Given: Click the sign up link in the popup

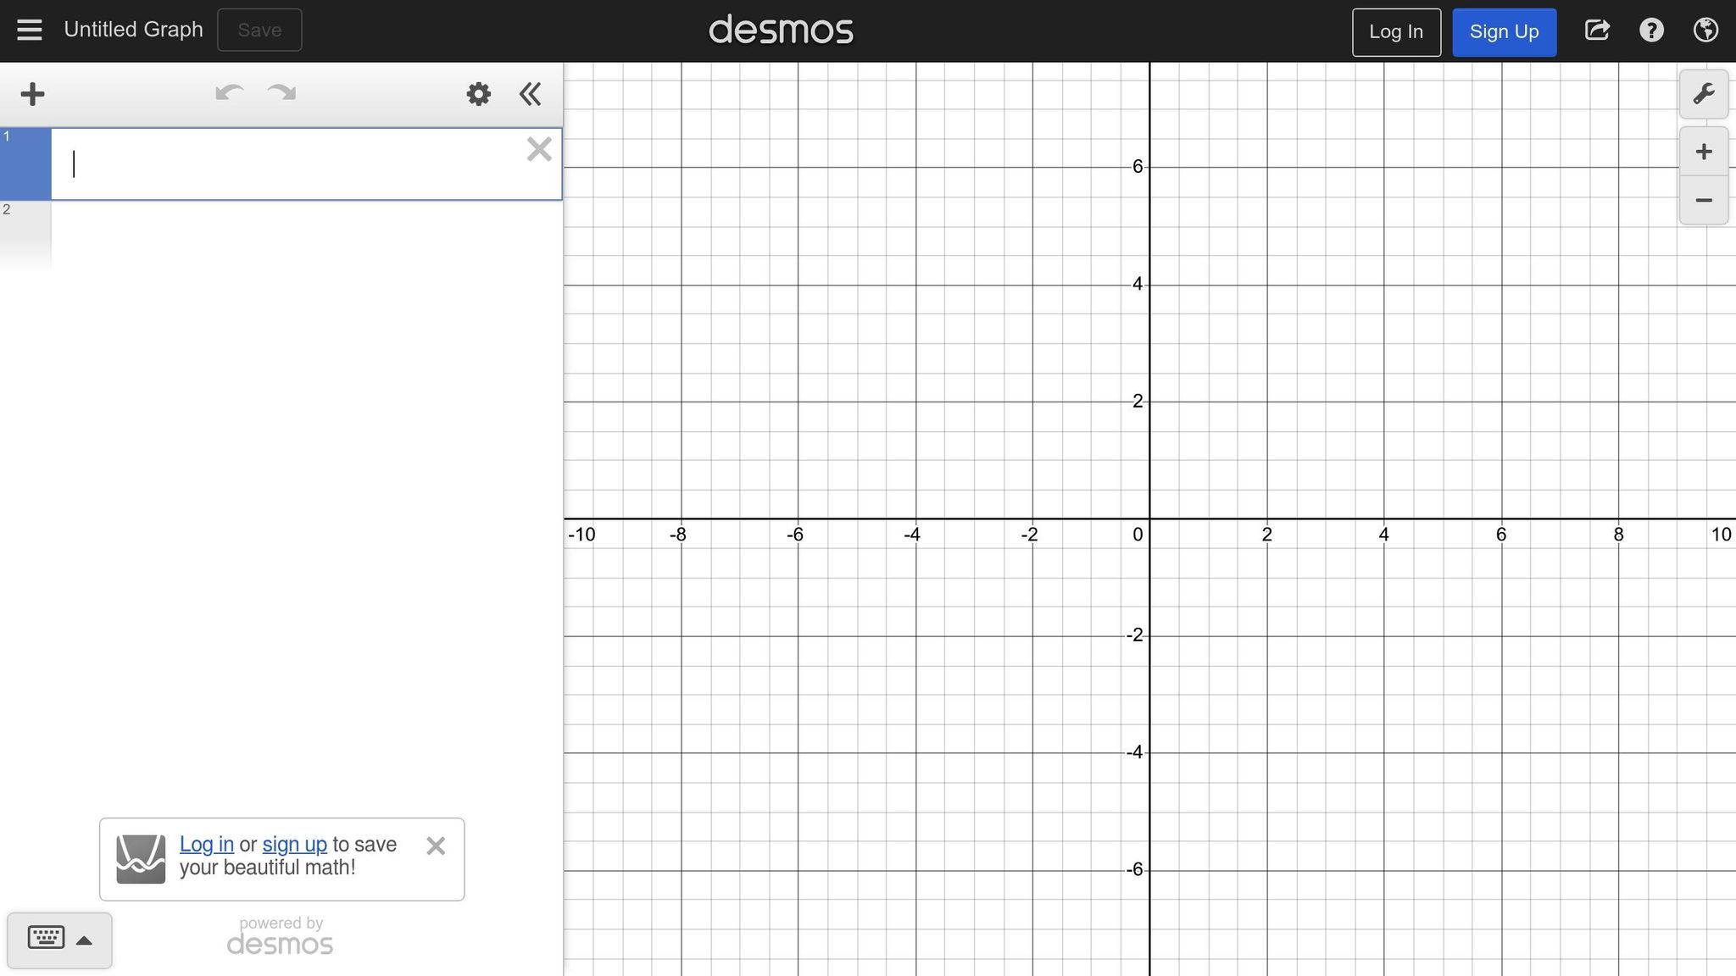Looking at the screenshot, I should (294, 844).
